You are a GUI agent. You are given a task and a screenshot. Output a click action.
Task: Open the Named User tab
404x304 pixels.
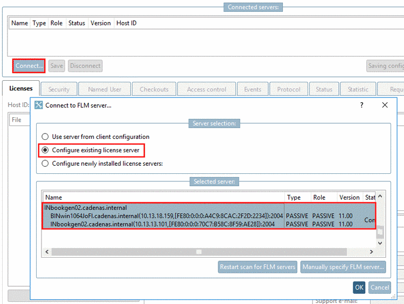(105, 89)
